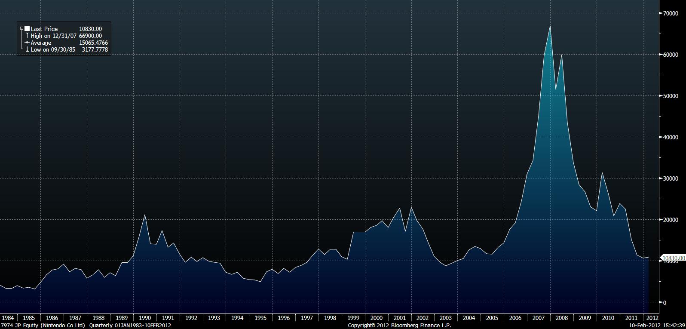Screen dimensions: 686x329
Task: Click the 2001 year label on axis
Action: tap(399, 318)
